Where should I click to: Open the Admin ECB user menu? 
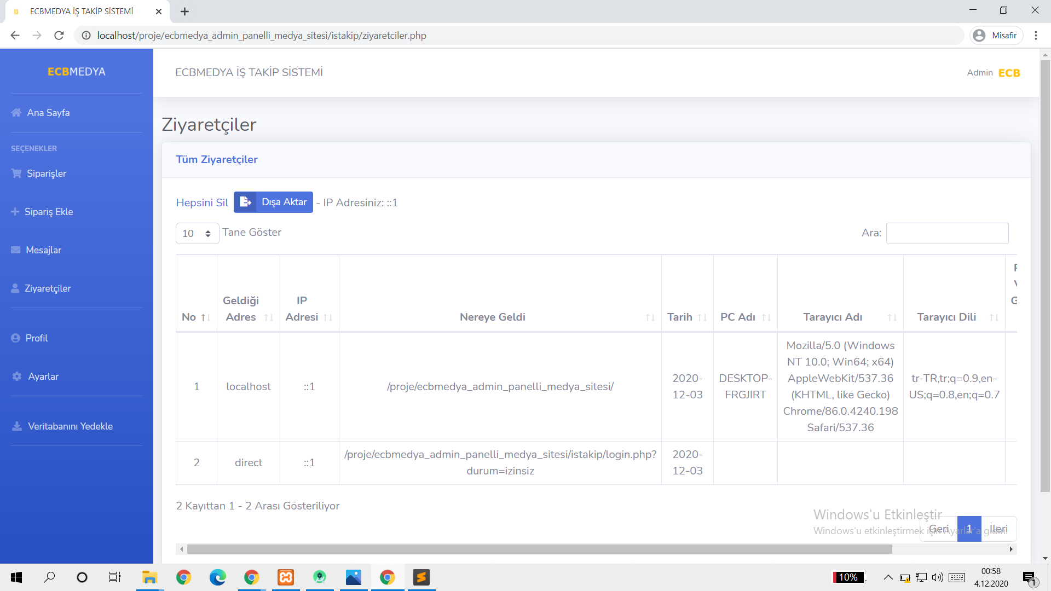993,73
